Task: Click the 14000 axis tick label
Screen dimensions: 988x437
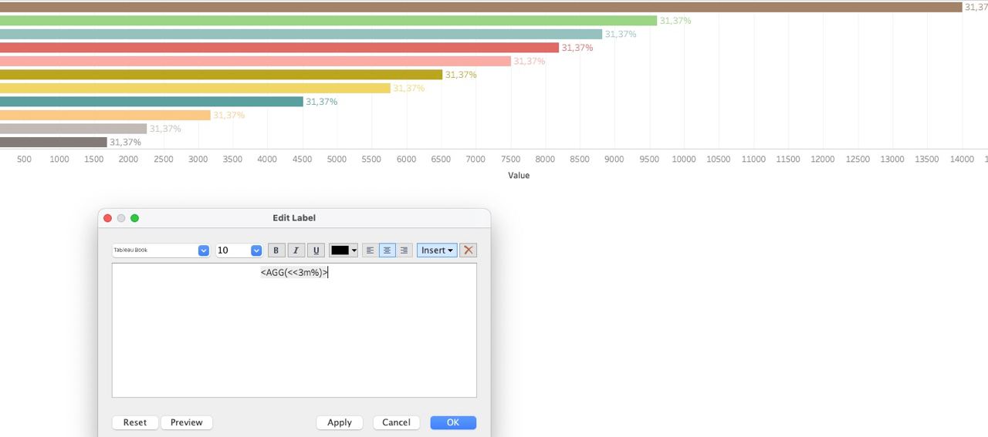Action: point(962,160)
